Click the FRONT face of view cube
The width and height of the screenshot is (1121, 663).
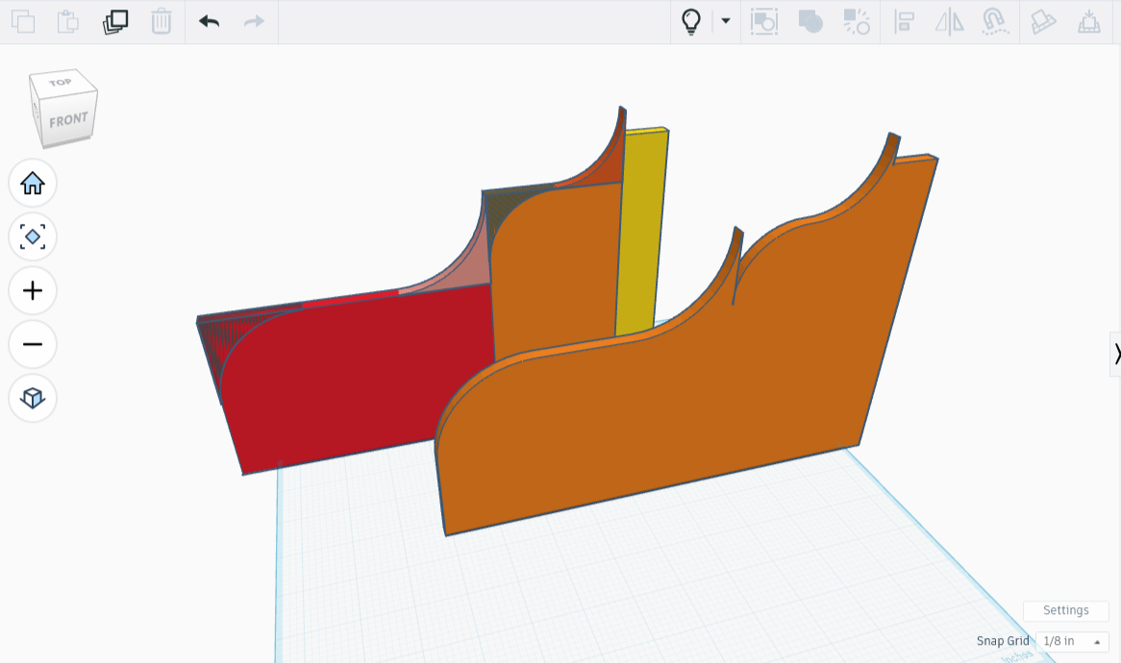click(68, 120)
